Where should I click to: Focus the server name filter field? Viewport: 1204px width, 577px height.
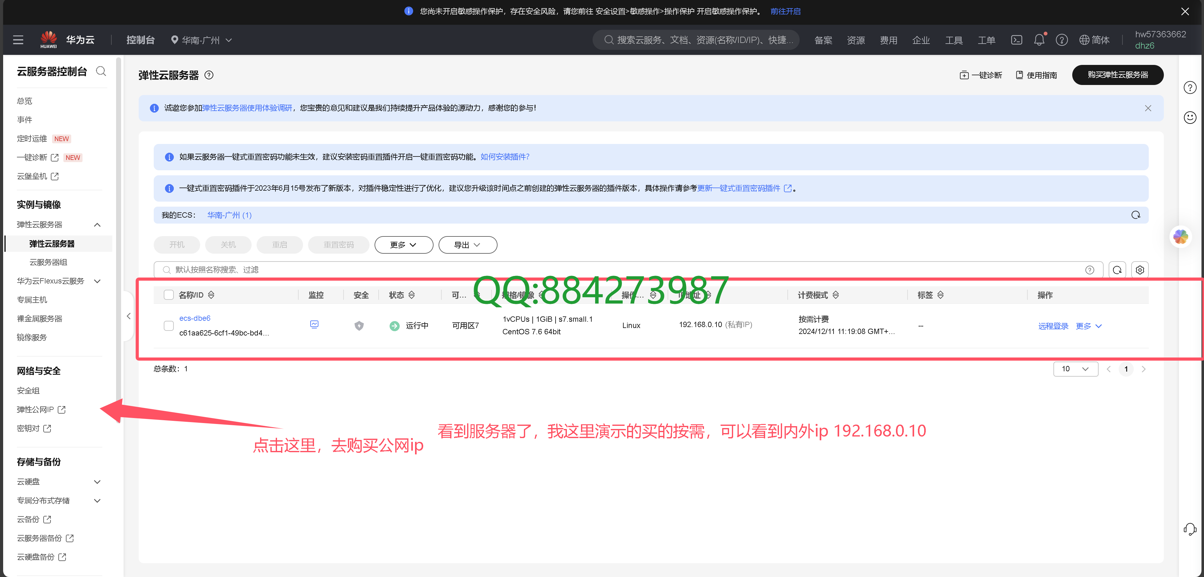(x=628, y=270)
